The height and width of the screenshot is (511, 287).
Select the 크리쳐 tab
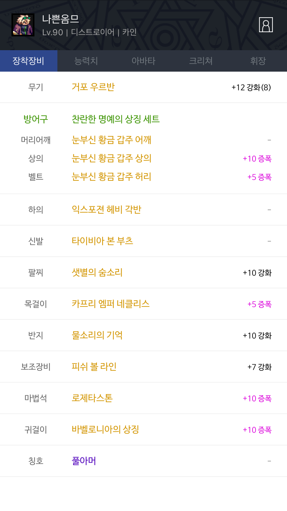click(201, 61)
